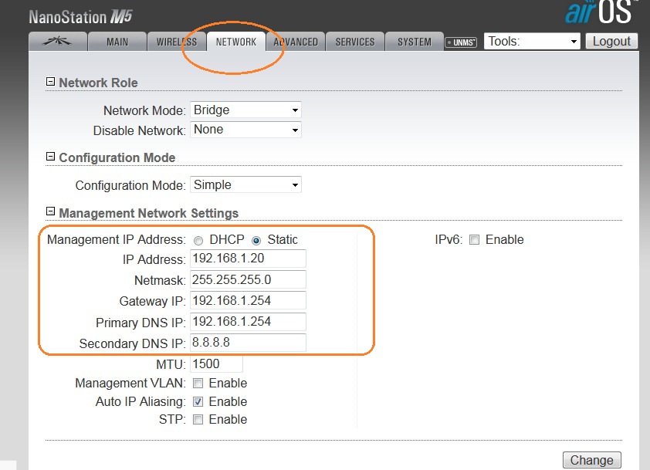This screenshot has width=650, height=470.
Task: Click the Logout button
Action: pyautogui.click(x=611, y=42)
